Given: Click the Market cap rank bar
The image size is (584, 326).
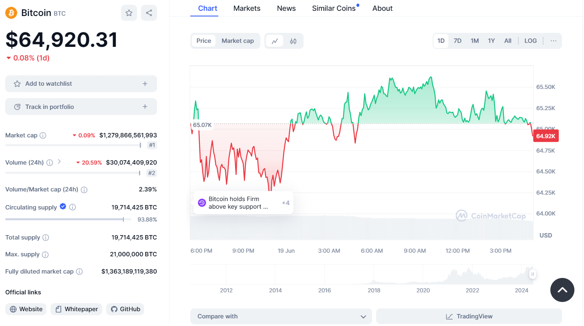Looking at the screenshot, I should (73, 145).
